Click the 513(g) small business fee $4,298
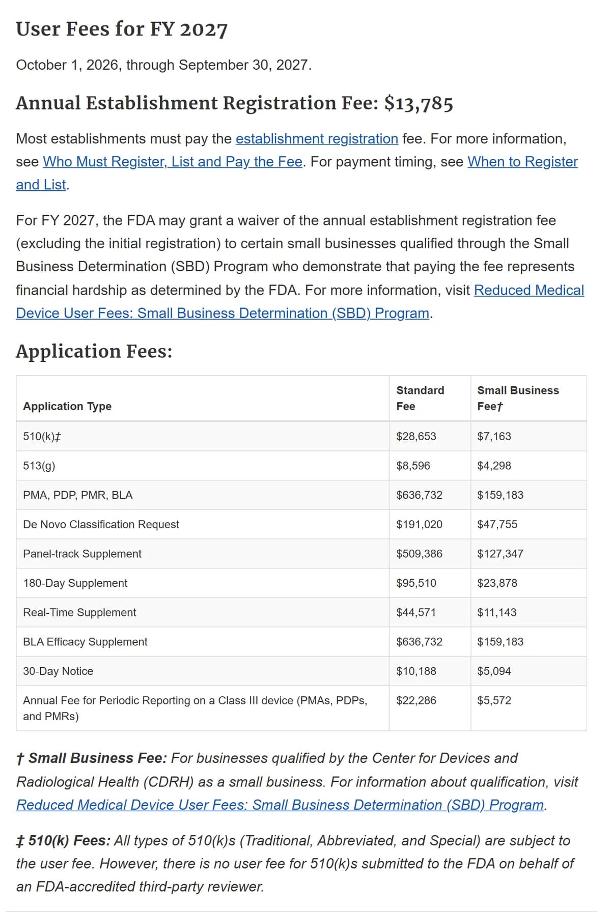This screenshot has height=912, width=611. tap(494, 466)
